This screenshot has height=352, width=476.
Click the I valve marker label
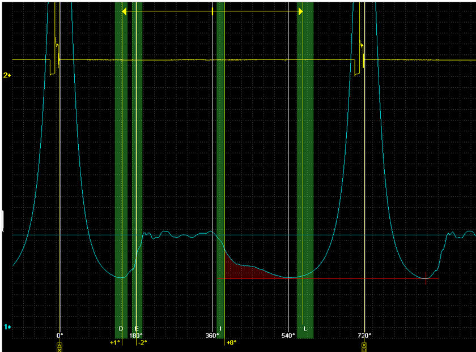[220, 329]
